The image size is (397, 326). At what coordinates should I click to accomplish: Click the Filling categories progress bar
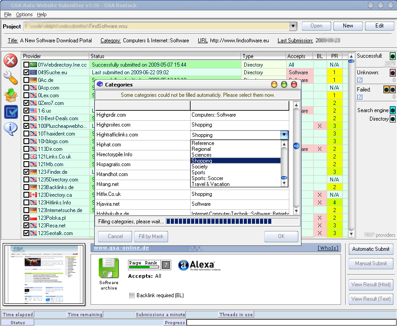233,222
